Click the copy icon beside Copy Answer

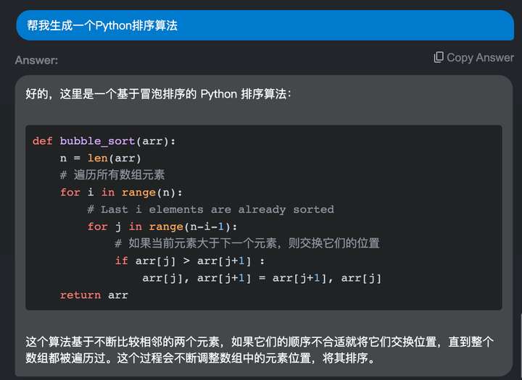pyautogui.click(x=439, y=57)
